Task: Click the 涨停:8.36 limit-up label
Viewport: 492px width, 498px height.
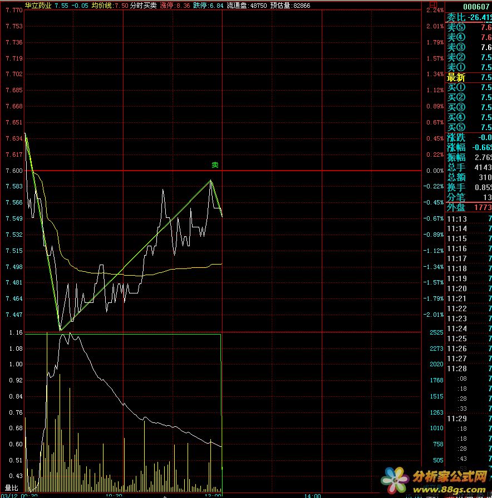Action: coord(175,6)
